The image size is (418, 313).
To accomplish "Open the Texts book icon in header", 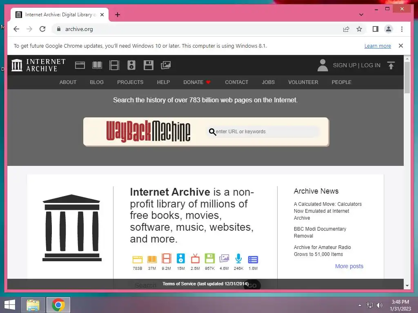I will (x=97, y=65).
